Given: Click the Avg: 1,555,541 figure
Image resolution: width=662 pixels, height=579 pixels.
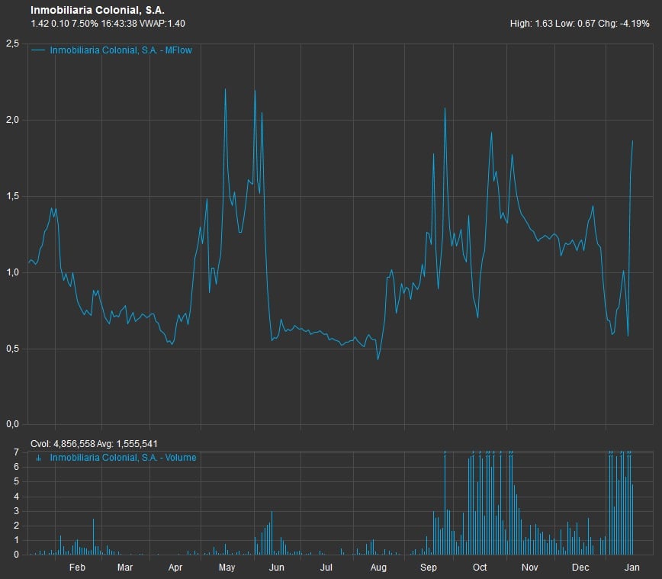Looking at the screenshot, I should tap(127, 444).
